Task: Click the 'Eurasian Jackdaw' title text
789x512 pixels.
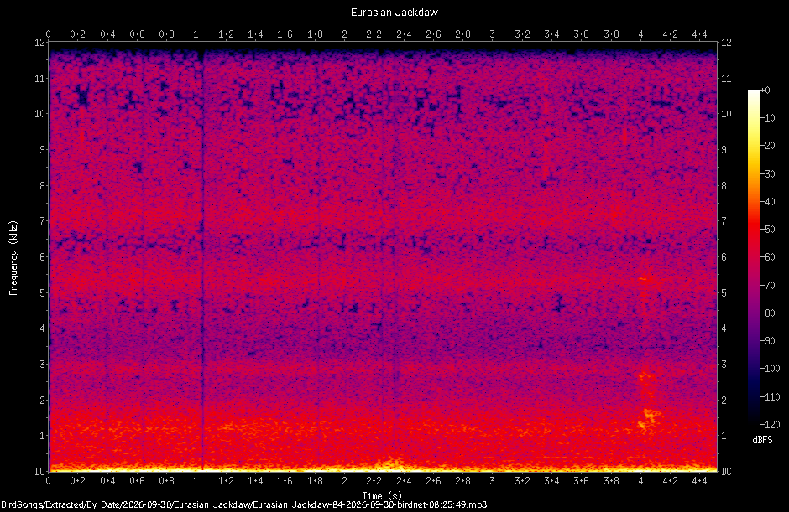Action: click(x=394, y=12)
